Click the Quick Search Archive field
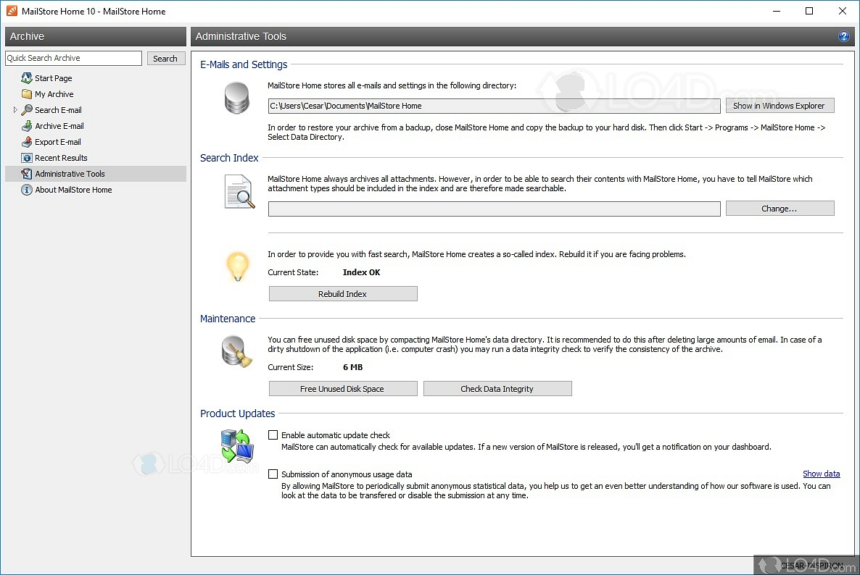Screen dimensions: 860x575 coord(73,58)
